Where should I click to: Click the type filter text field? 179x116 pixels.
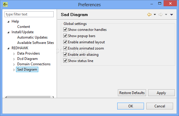coord(29,14)
